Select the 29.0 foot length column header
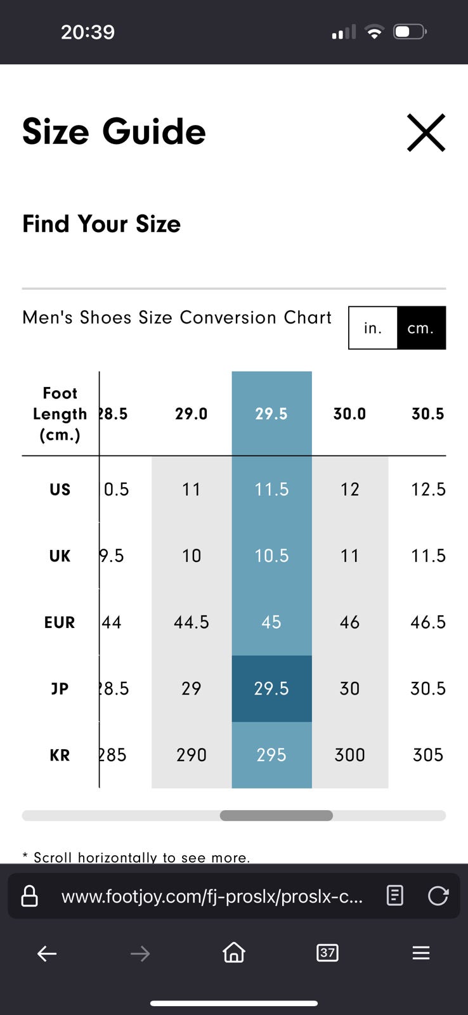Screen dimensions: 468x1015 click(192, 414)
